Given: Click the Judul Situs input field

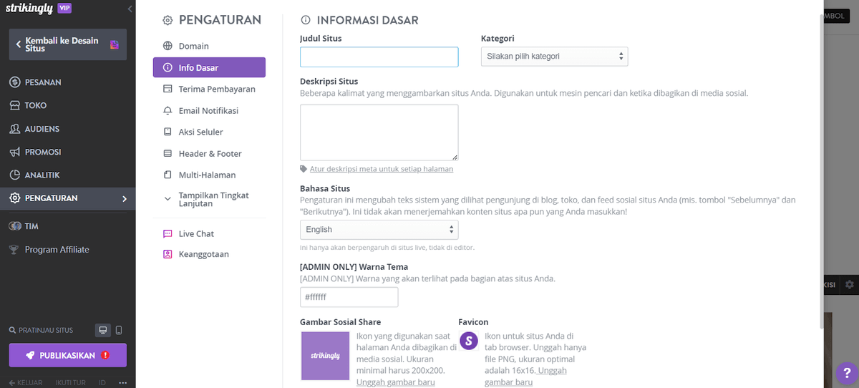Looking at the screenshot, I should (x=379, y=57).
